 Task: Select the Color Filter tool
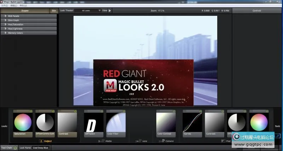[x=116, y=123]
